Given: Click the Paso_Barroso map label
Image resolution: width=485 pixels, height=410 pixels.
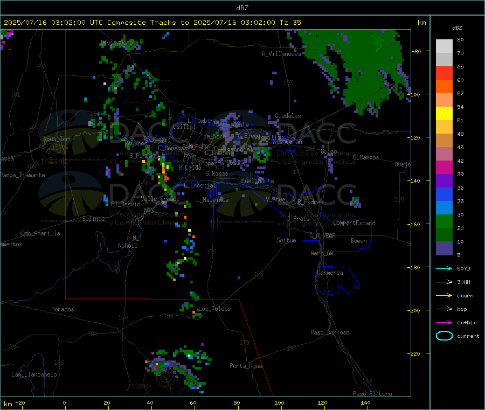Looking at the screenshot, I should [330, 332].
